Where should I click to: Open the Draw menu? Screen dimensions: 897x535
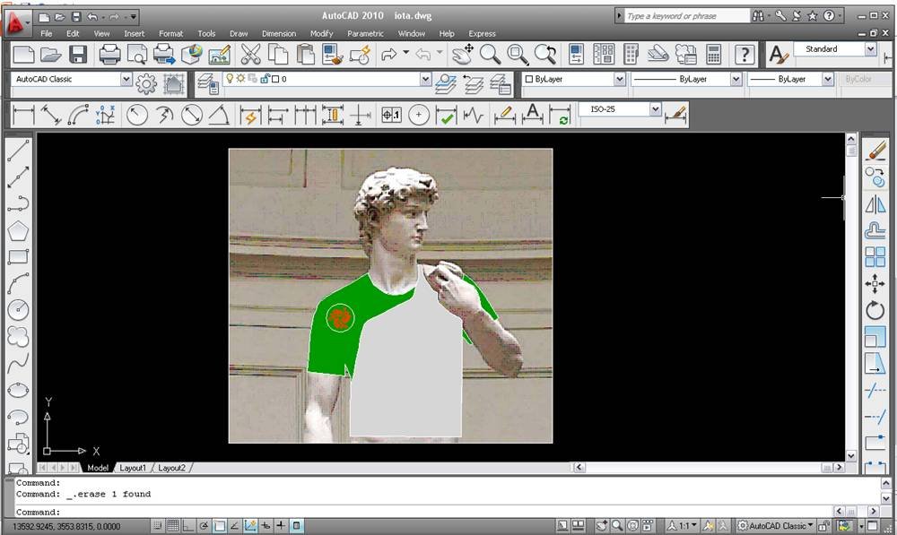pos(239,34)
